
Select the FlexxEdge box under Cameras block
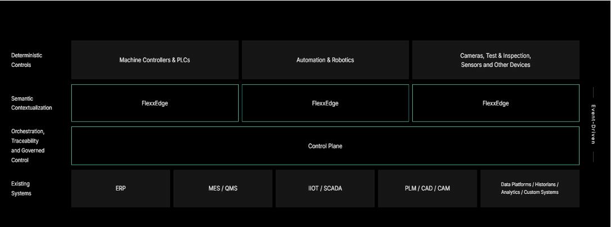(x=496, y=103)
